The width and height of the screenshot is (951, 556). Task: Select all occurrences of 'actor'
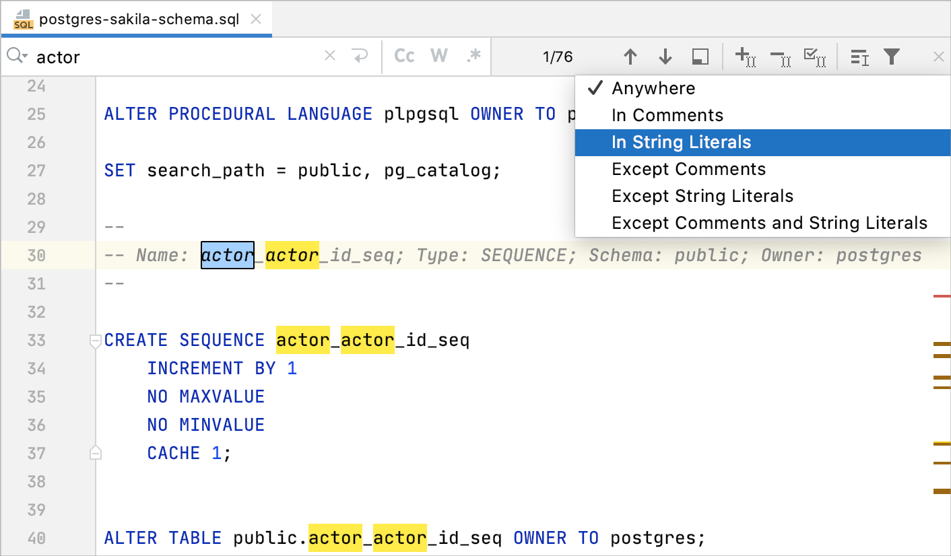pos(816,57)
